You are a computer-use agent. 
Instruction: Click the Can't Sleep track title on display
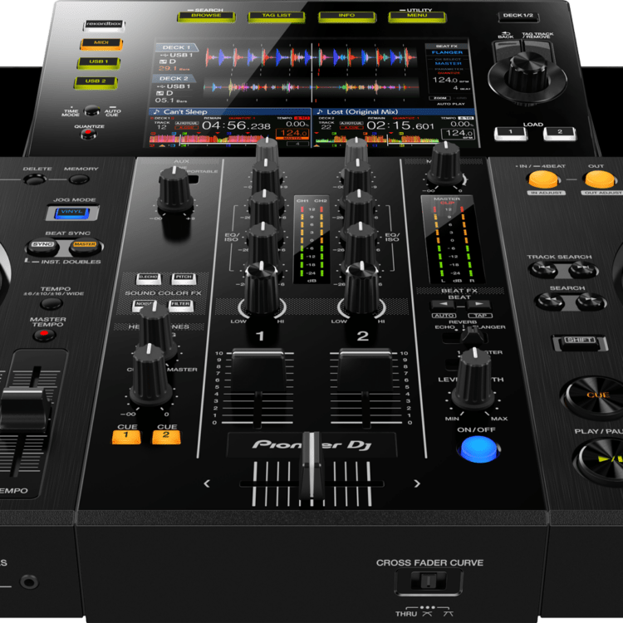pos(185,112)
